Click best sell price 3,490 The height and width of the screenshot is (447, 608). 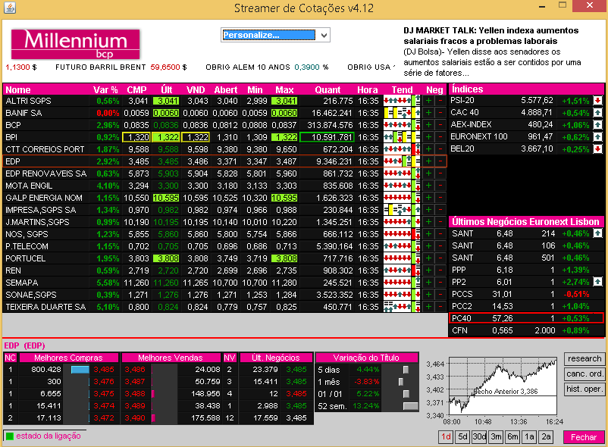(x=135, y=418)
